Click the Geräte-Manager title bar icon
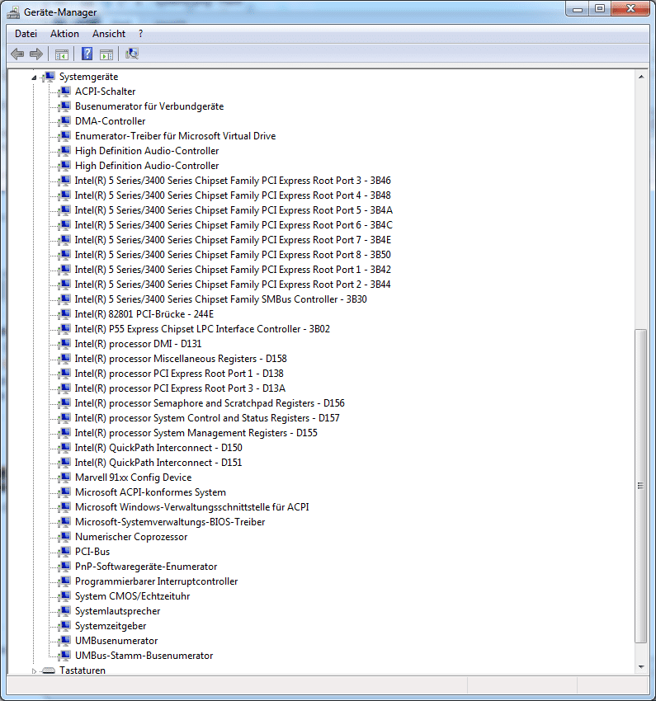Screen dimensions: 656x701 (x=13, y=12)
